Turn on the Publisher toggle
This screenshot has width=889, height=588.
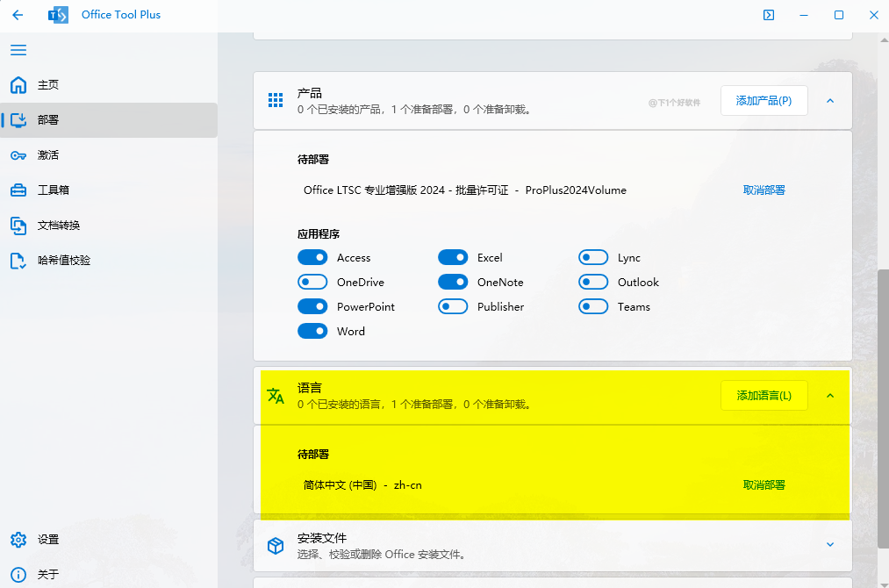click(x=453, y=307)
